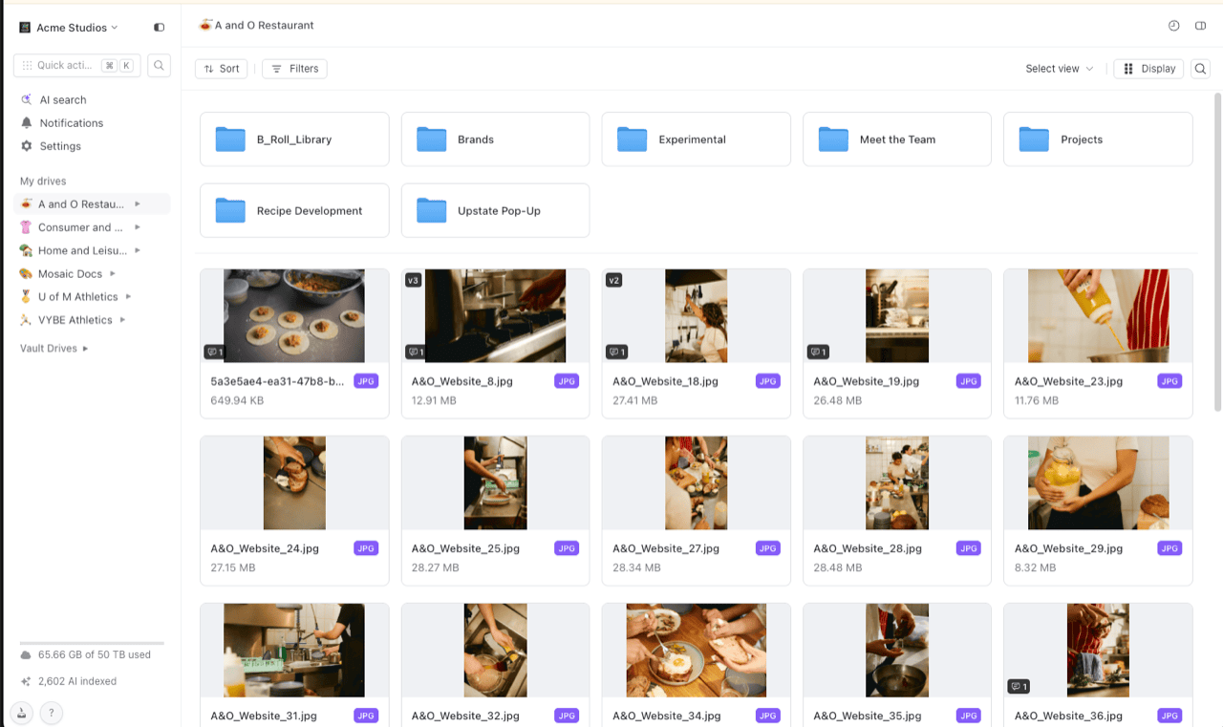Image resolution: width=1223 pixels, height=727 pixels.
Task: Open the A&O_Website_25.jpg thumbnail
Action: click(495, 483)
